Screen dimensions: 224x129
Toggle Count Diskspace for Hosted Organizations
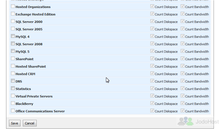[152, 6]
